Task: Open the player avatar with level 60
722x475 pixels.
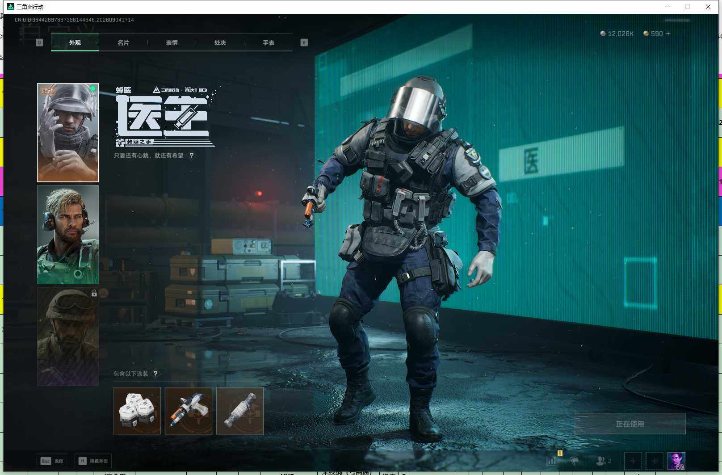Action: tap(676, 461)
